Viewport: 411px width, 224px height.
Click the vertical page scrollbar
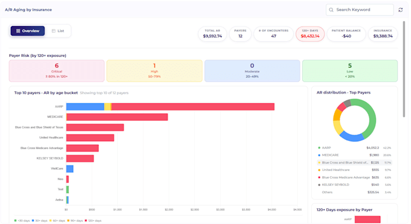(x=404, y=69)
